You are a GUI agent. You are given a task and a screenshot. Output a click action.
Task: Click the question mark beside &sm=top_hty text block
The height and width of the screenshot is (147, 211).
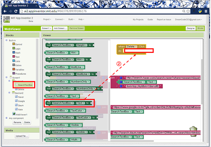click(121, 86)
